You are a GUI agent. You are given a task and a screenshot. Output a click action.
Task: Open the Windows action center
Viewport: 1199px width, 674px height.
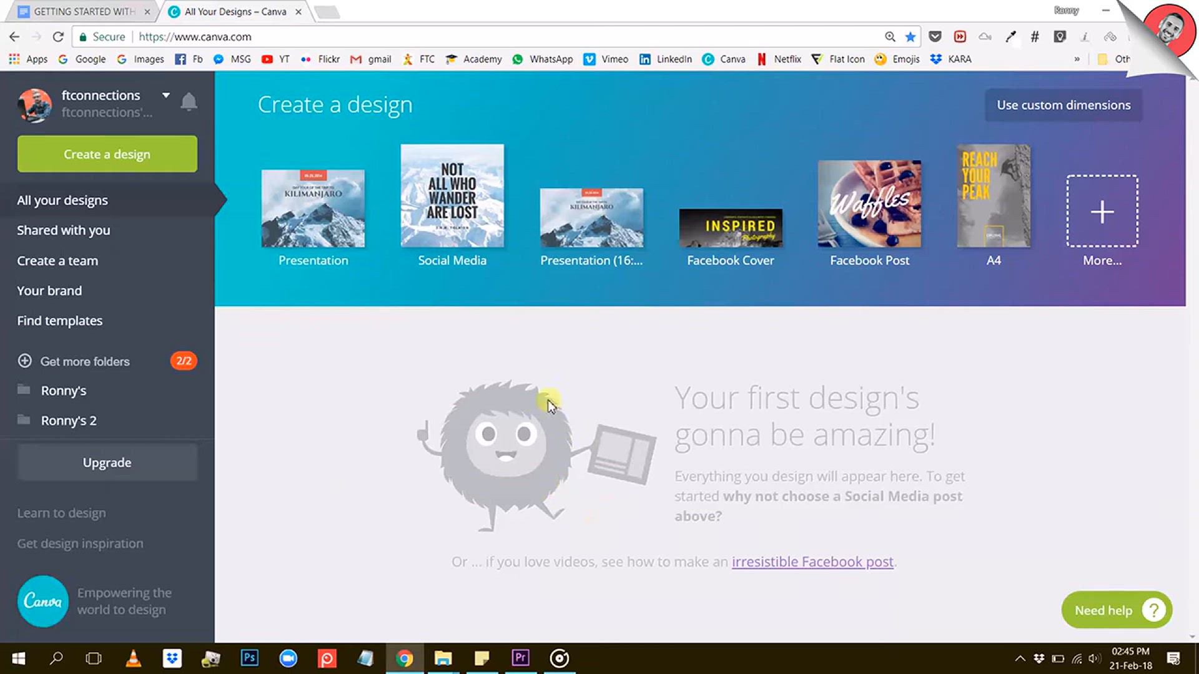(1173, 658)
